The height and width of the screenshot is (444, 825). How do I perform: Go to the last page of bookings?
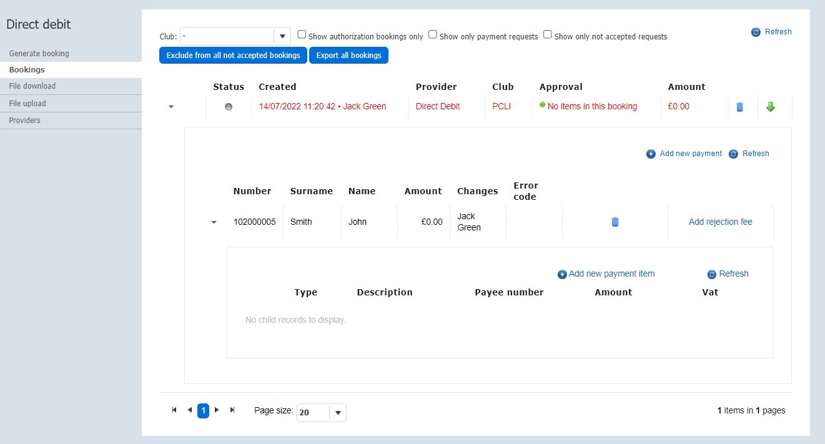pos(232,410)
